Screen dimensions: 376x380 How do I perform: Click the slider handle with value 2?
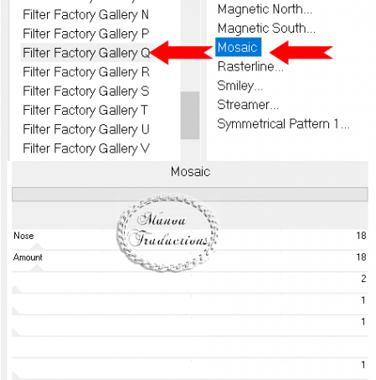tap(16, 289)
